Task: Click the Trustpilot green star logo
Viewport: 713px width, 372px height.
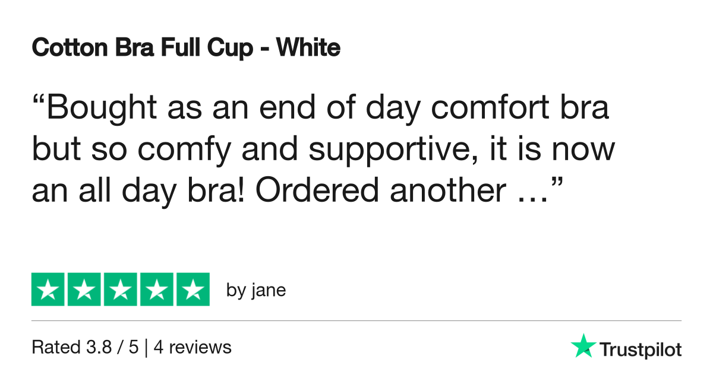Action: 583,346
